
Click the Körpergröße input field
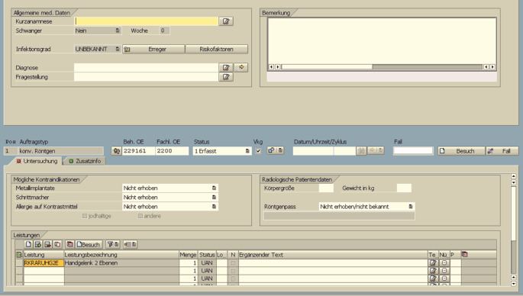tap(326, 188)
